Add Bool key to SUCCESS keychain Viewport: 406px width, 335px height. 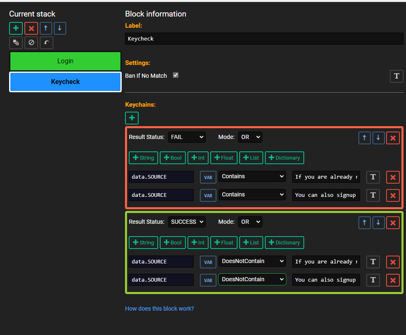pyautogui.click(x=173, y=243)
